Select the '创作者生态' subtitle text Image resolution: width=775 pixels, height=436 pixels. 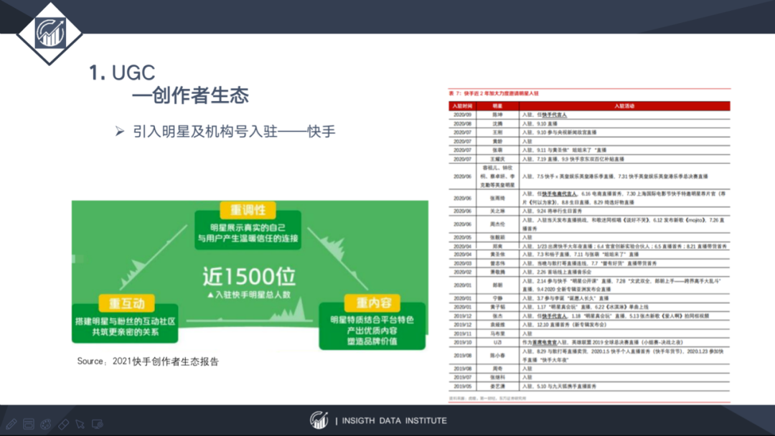click(200, 95)
